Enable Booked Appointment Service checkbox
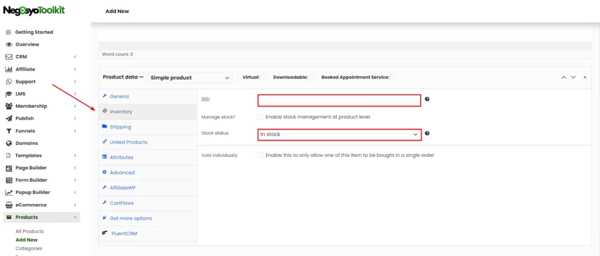The image size is (600, 256). tap(393, 77)
